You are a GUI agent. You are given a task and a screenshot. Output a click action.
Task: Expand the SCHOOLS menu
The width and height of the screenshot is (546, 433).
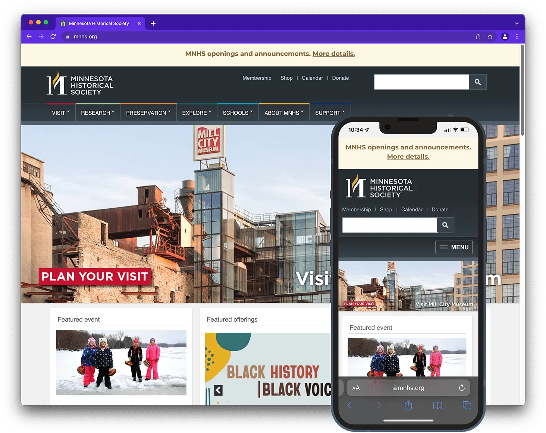pyautogui.click(x=238, y=113)
